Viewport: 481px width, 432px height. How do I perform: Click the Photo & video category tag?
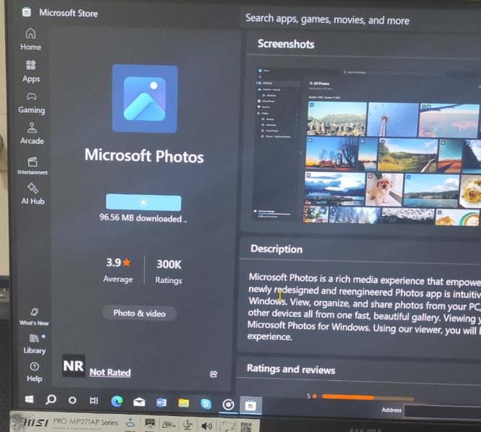click(x=139, y=313)
